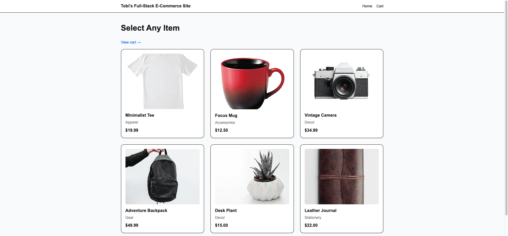The width and height of the screenshot is (508, 236).
Task: Click the site title Tobi's Full-Stack E-Commerce Site
Action: (x=155, y=6)
